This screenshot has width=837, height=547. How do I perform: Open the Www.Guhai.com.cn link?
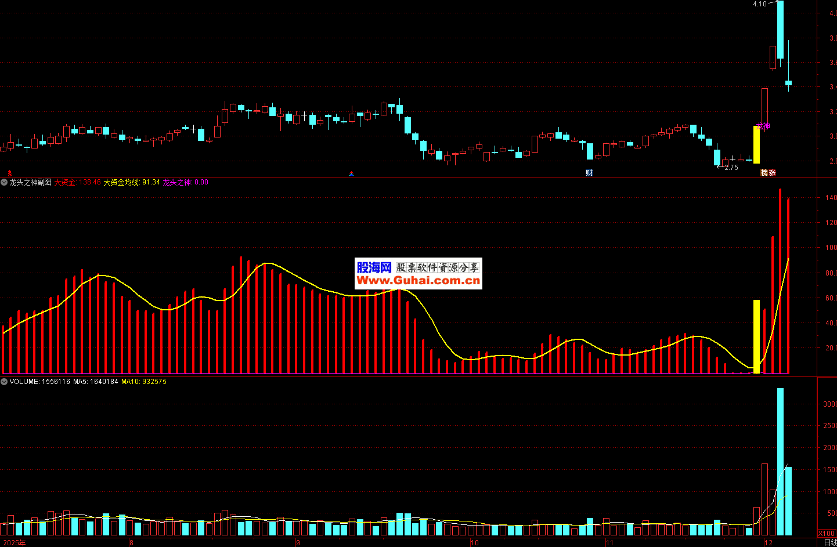pyautogui.click(x=418, y=281)
